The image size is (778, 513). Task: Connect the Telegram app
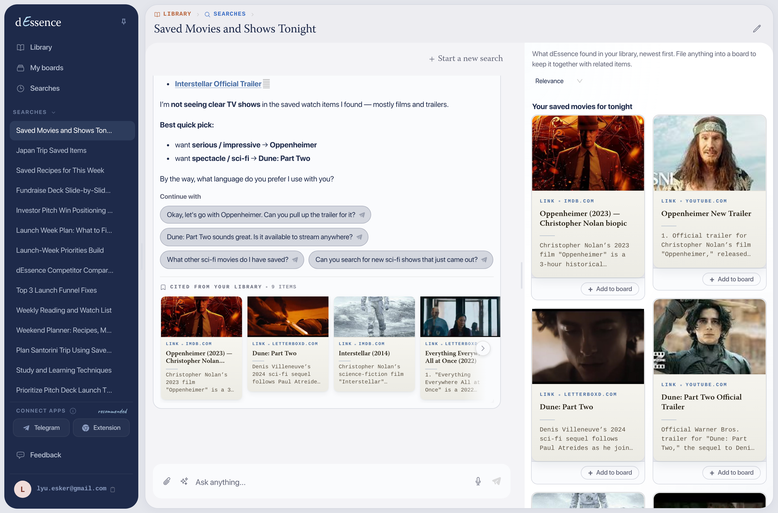point(41,428)
